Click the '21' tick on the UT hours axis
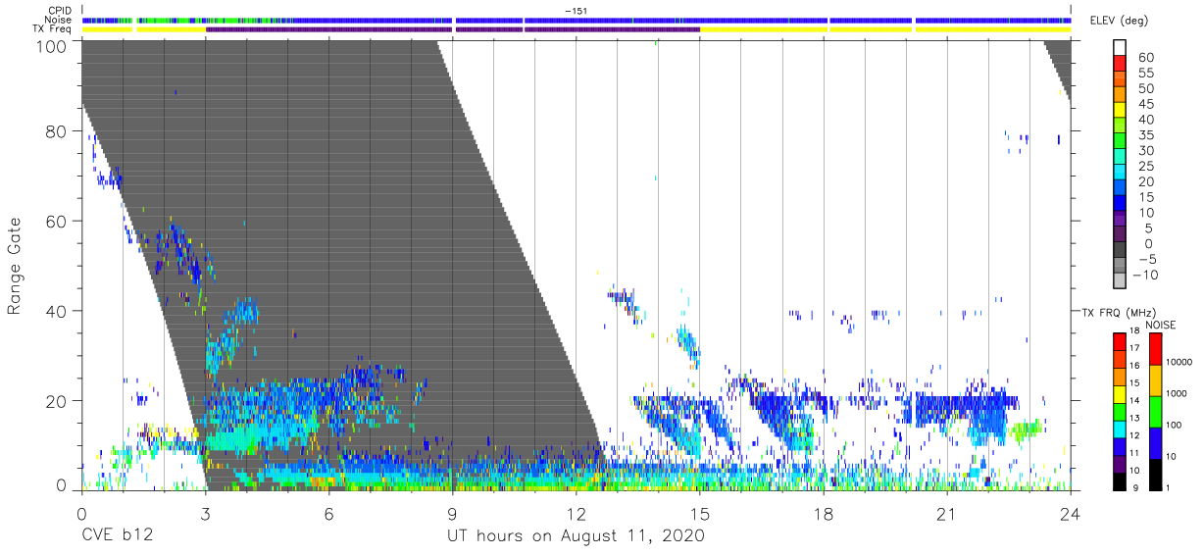Image resolution: width=1204 pixels, height=556 pixels. (947, 514)
